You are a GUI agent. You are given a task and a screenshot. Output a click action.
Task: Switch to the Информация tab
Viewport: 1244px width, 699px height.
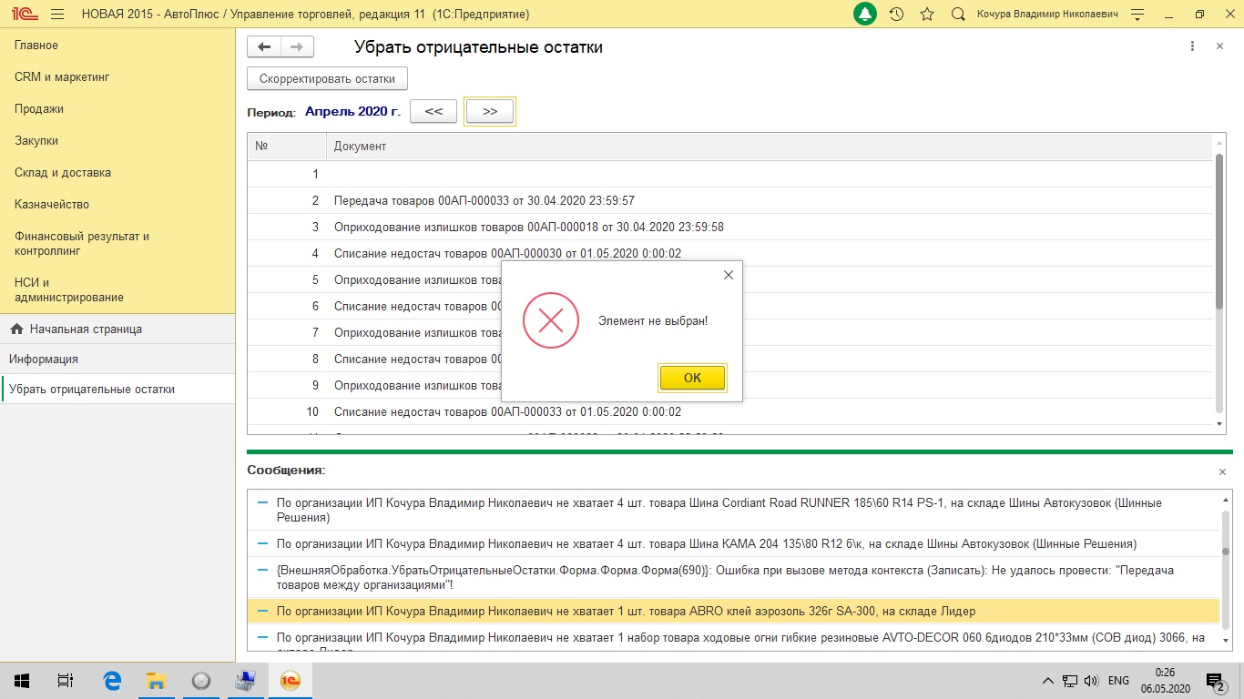(117, 360)
